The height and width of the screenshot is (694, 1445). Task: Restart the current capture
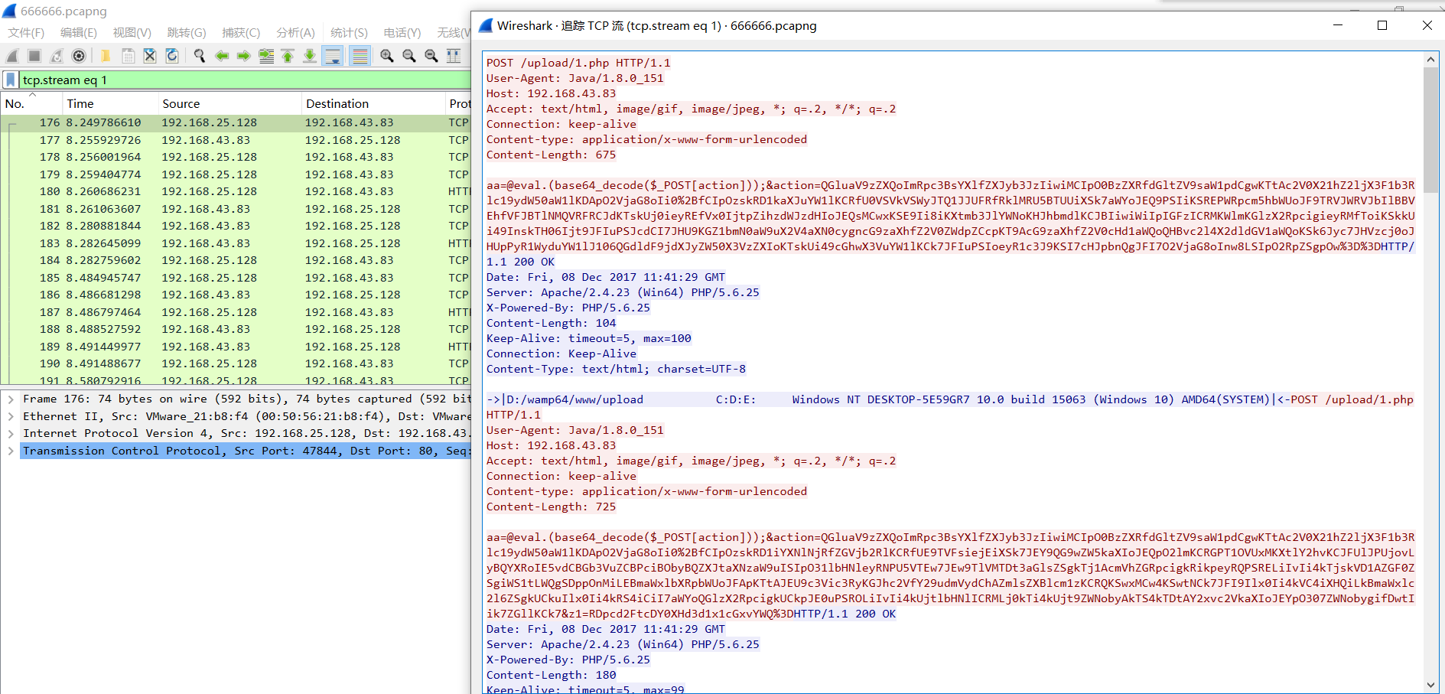(57, 56)
